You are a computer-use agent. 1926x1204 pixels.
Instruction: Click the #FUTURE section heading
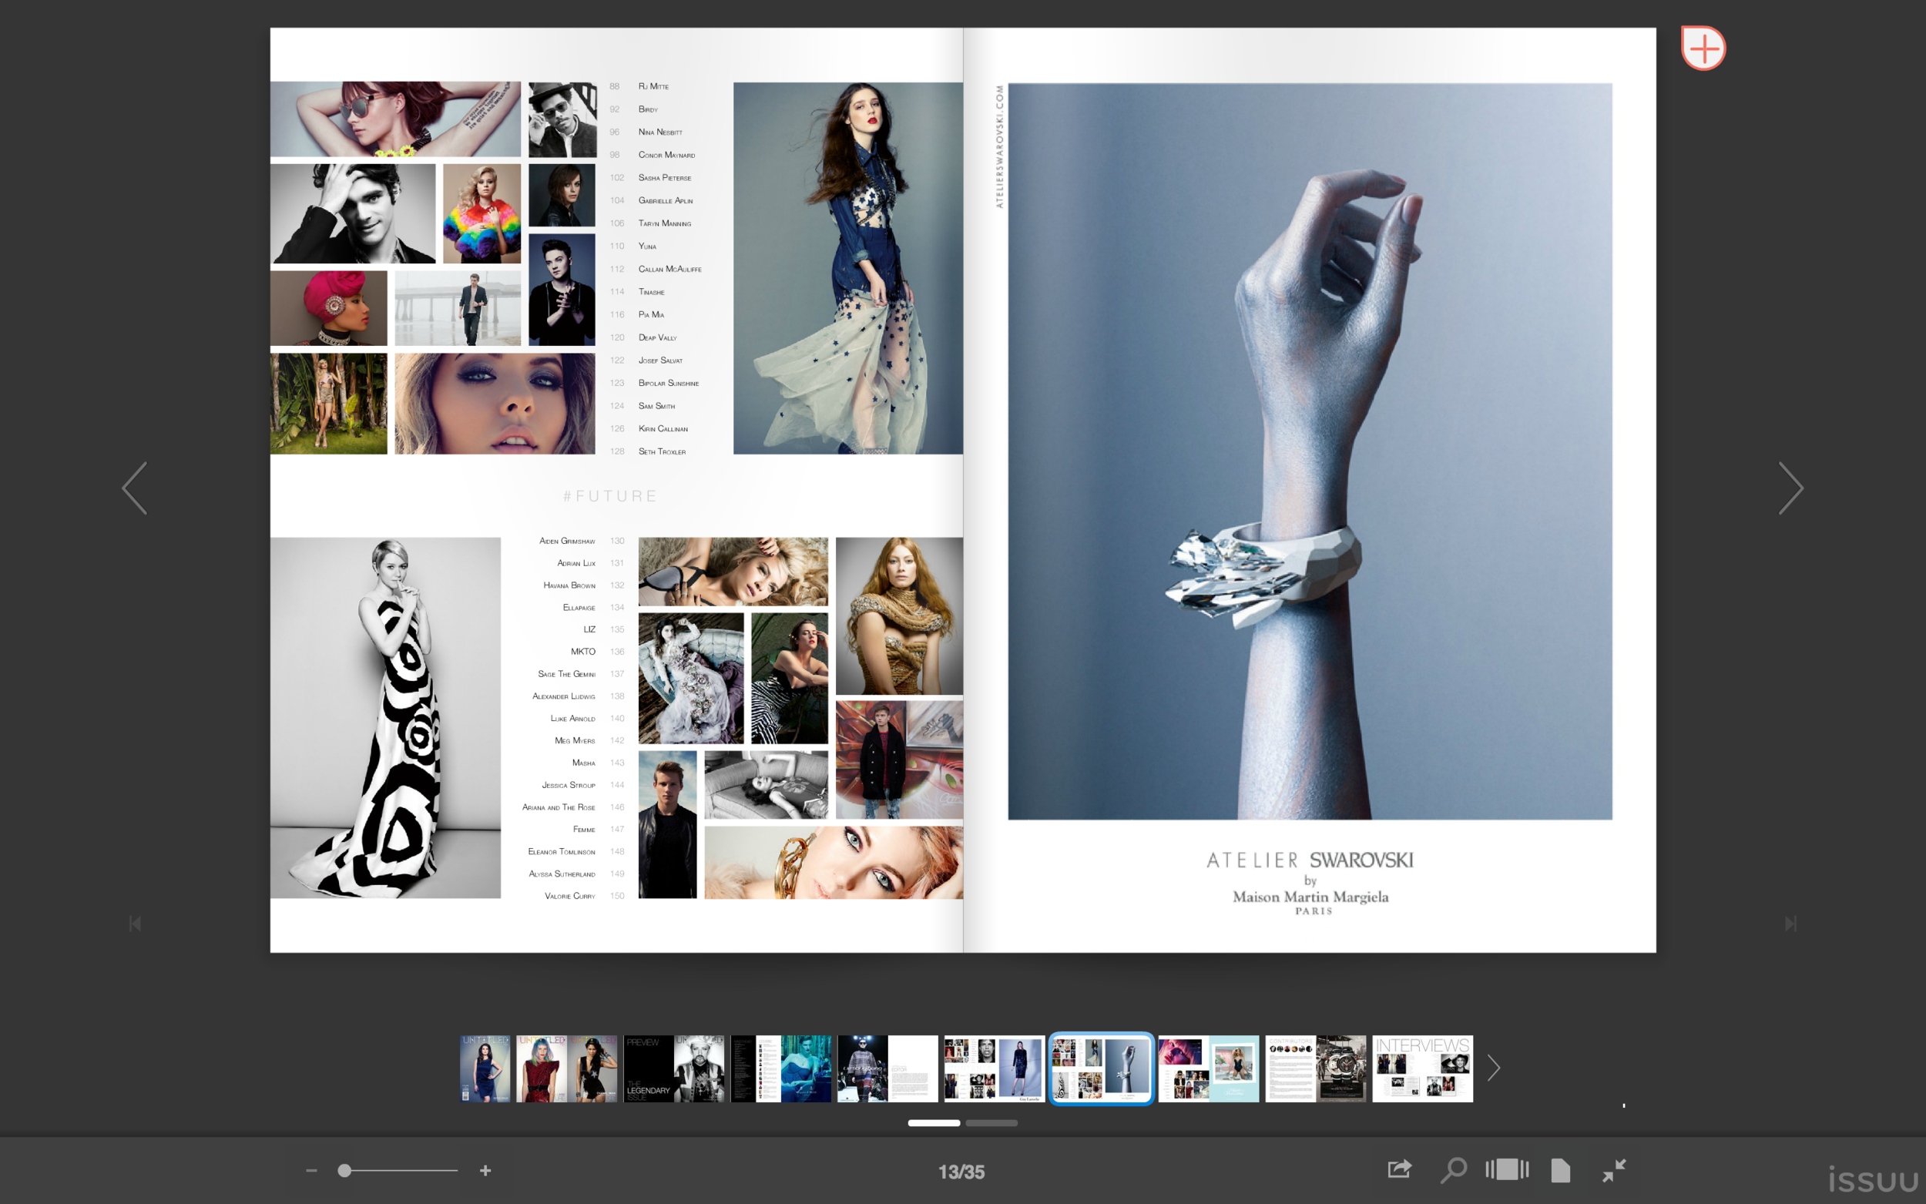(610, 496)
